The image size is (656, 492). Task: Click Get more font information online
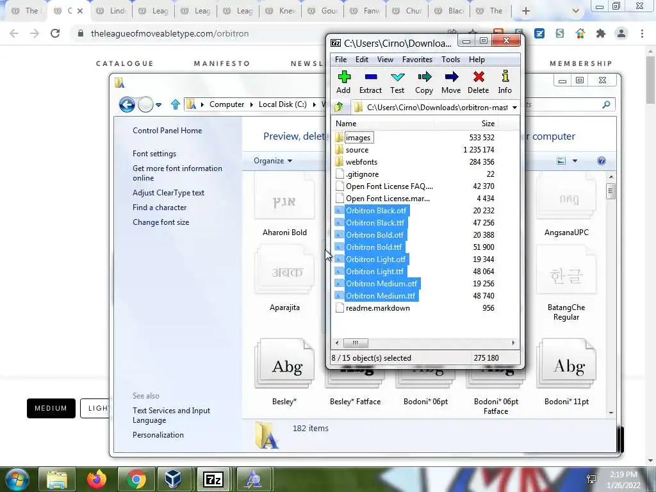(x=177, y=173)
